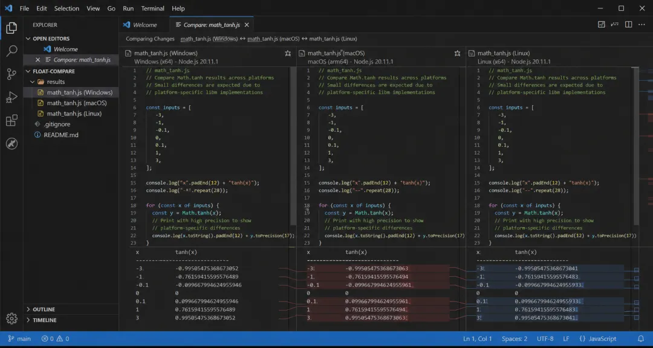Click file icon of math_tanh.js (macOS) pane header
The height and width of the screenshot is (348, 653).
(302, 53)
